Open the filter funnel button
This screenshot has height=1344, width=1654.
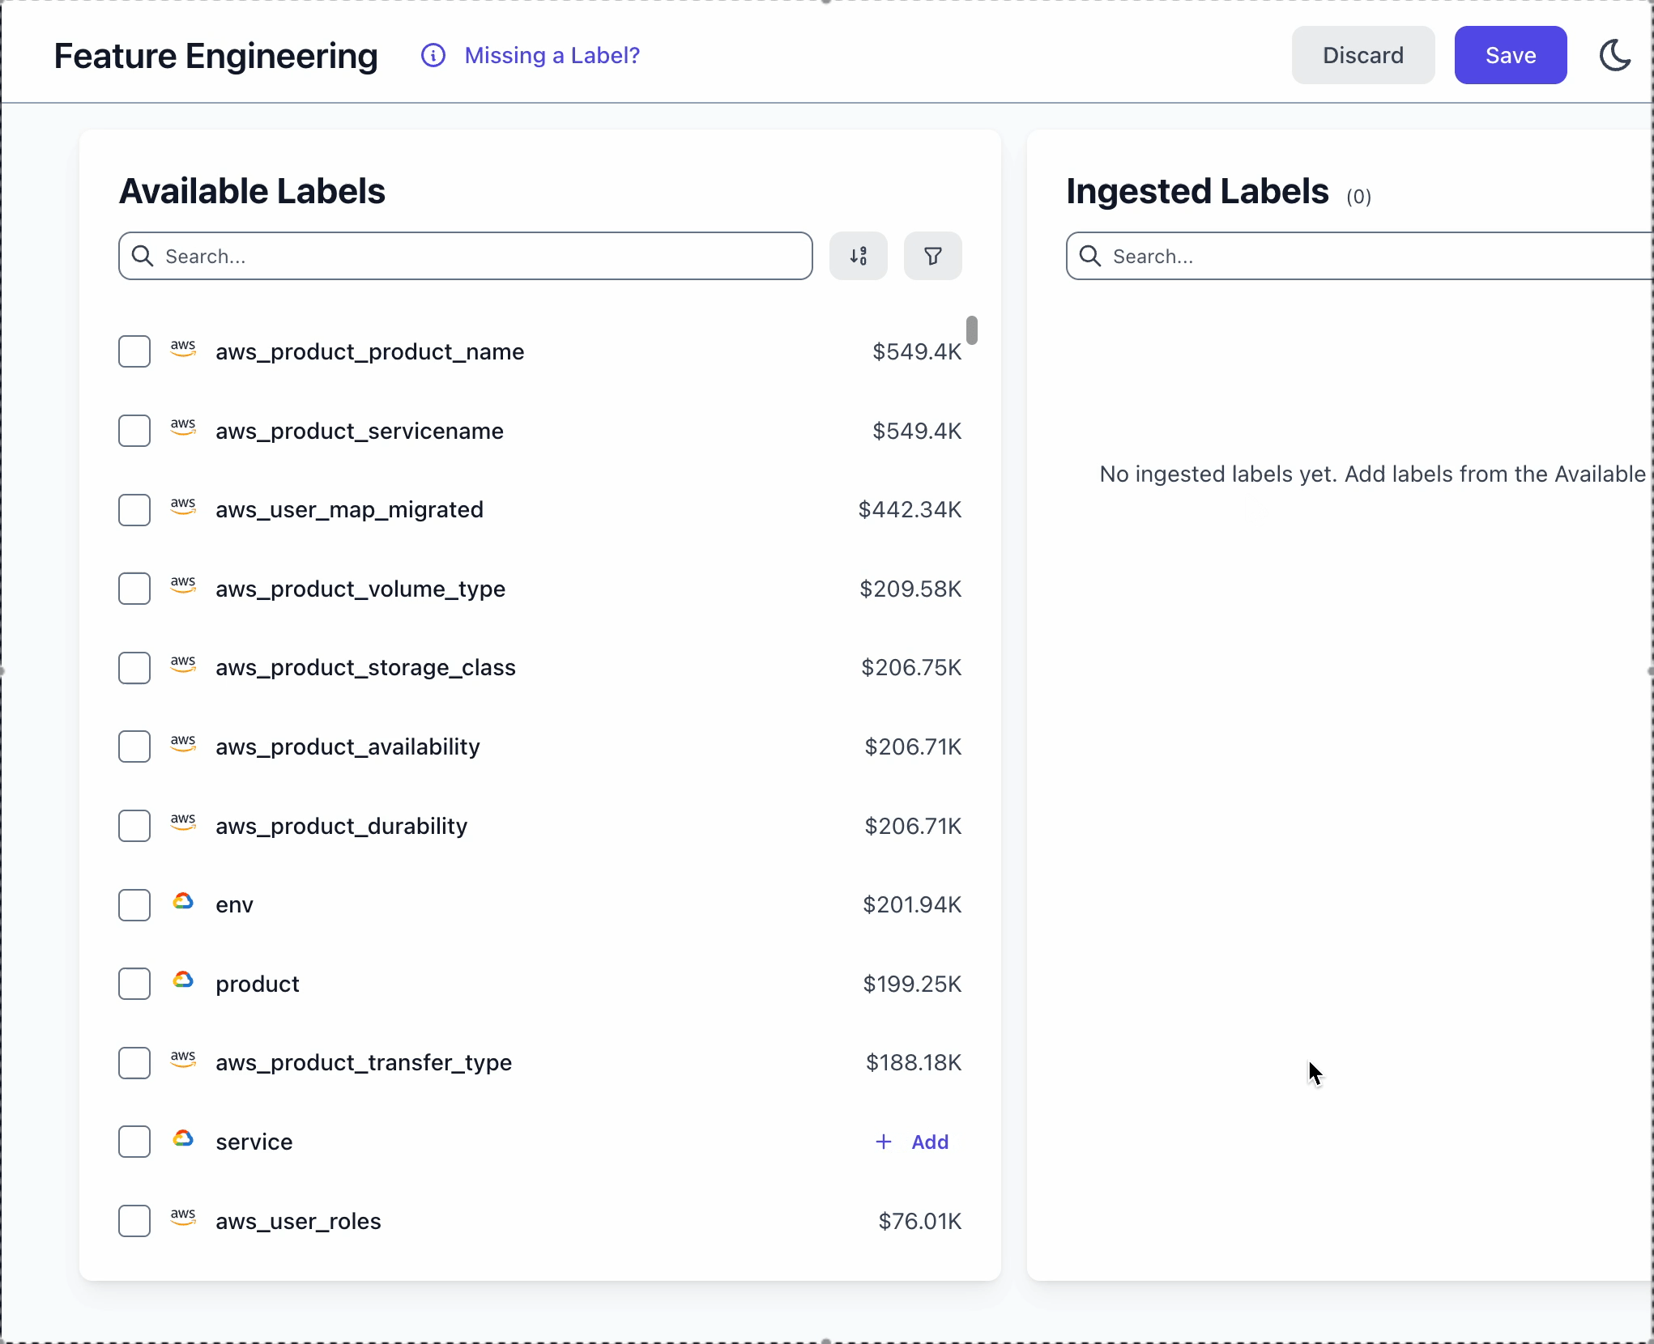click(x=932, y=256)
